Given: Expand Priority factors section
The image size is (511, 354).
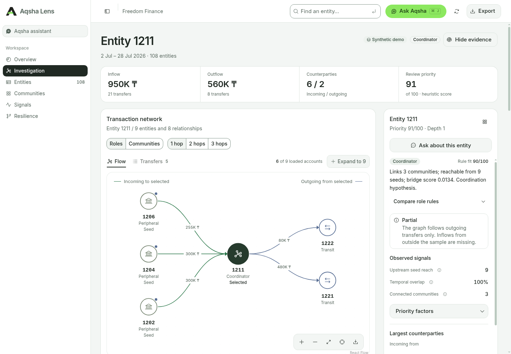Looking at the screenshot, I should click(439, 311).
